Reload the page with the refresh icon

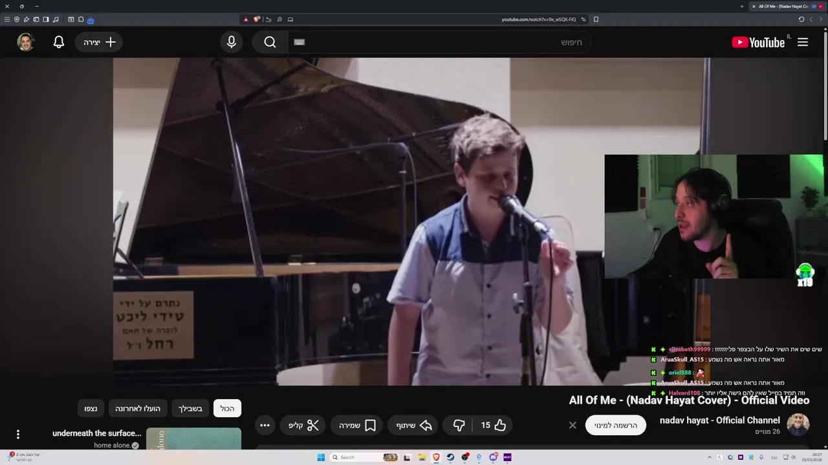click(801, 19)
